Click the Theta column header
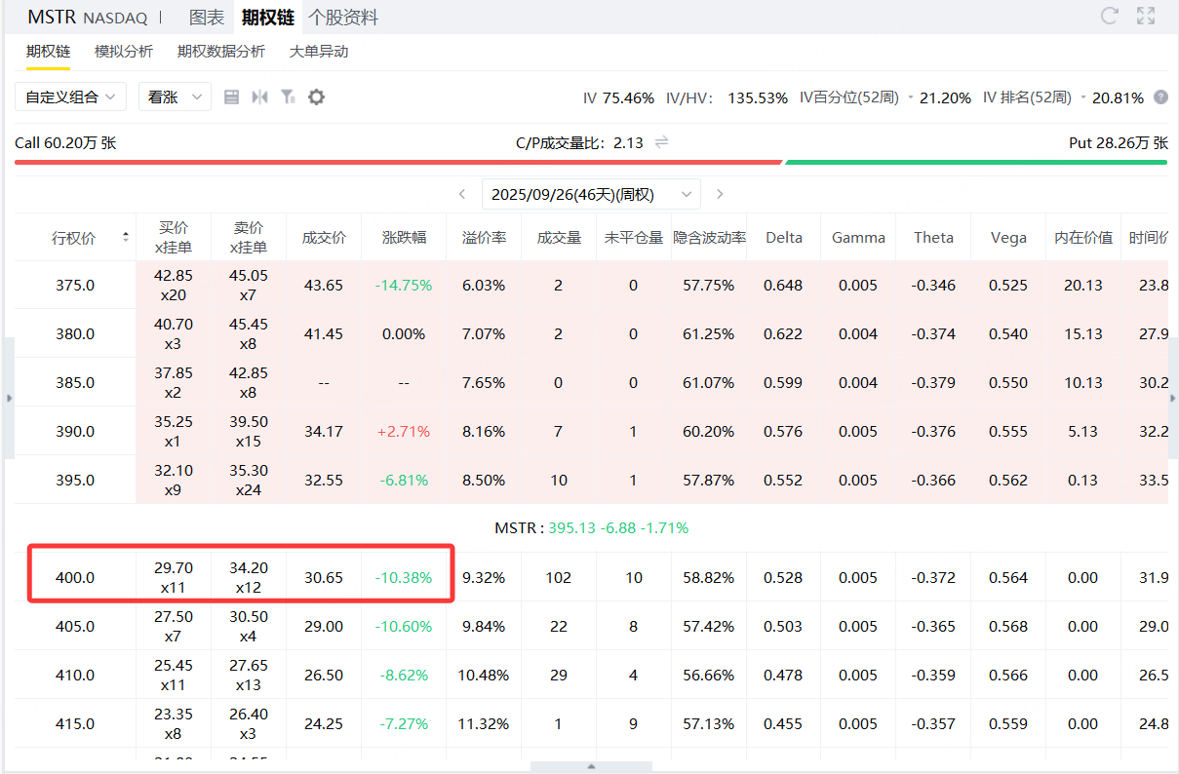Image resolution: width=1179 pixels, height=774 pixels. [933, 237]
